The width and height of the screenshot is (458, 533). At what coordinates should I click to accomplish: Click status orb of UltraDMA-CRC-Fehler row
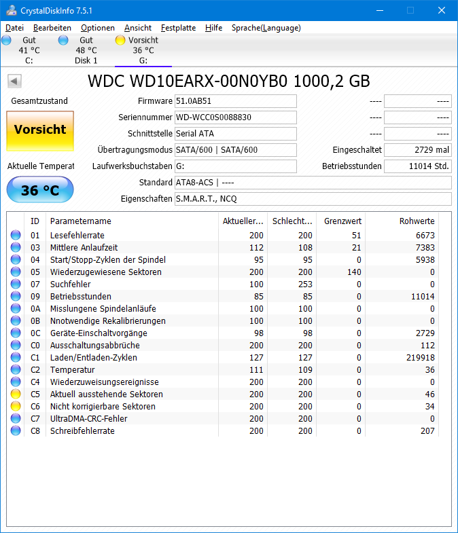click(16, 418)
